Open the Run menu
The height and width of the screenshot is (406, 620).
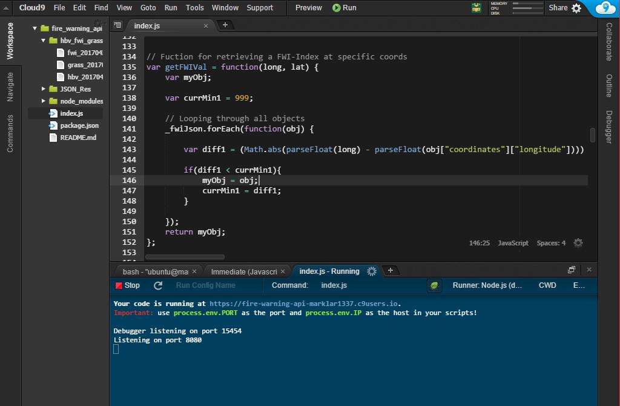point(171,7)
